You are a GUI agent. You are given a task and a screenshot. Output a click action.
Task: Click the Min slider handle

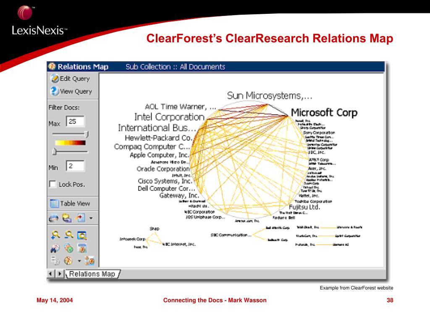(x=54, y=151)
